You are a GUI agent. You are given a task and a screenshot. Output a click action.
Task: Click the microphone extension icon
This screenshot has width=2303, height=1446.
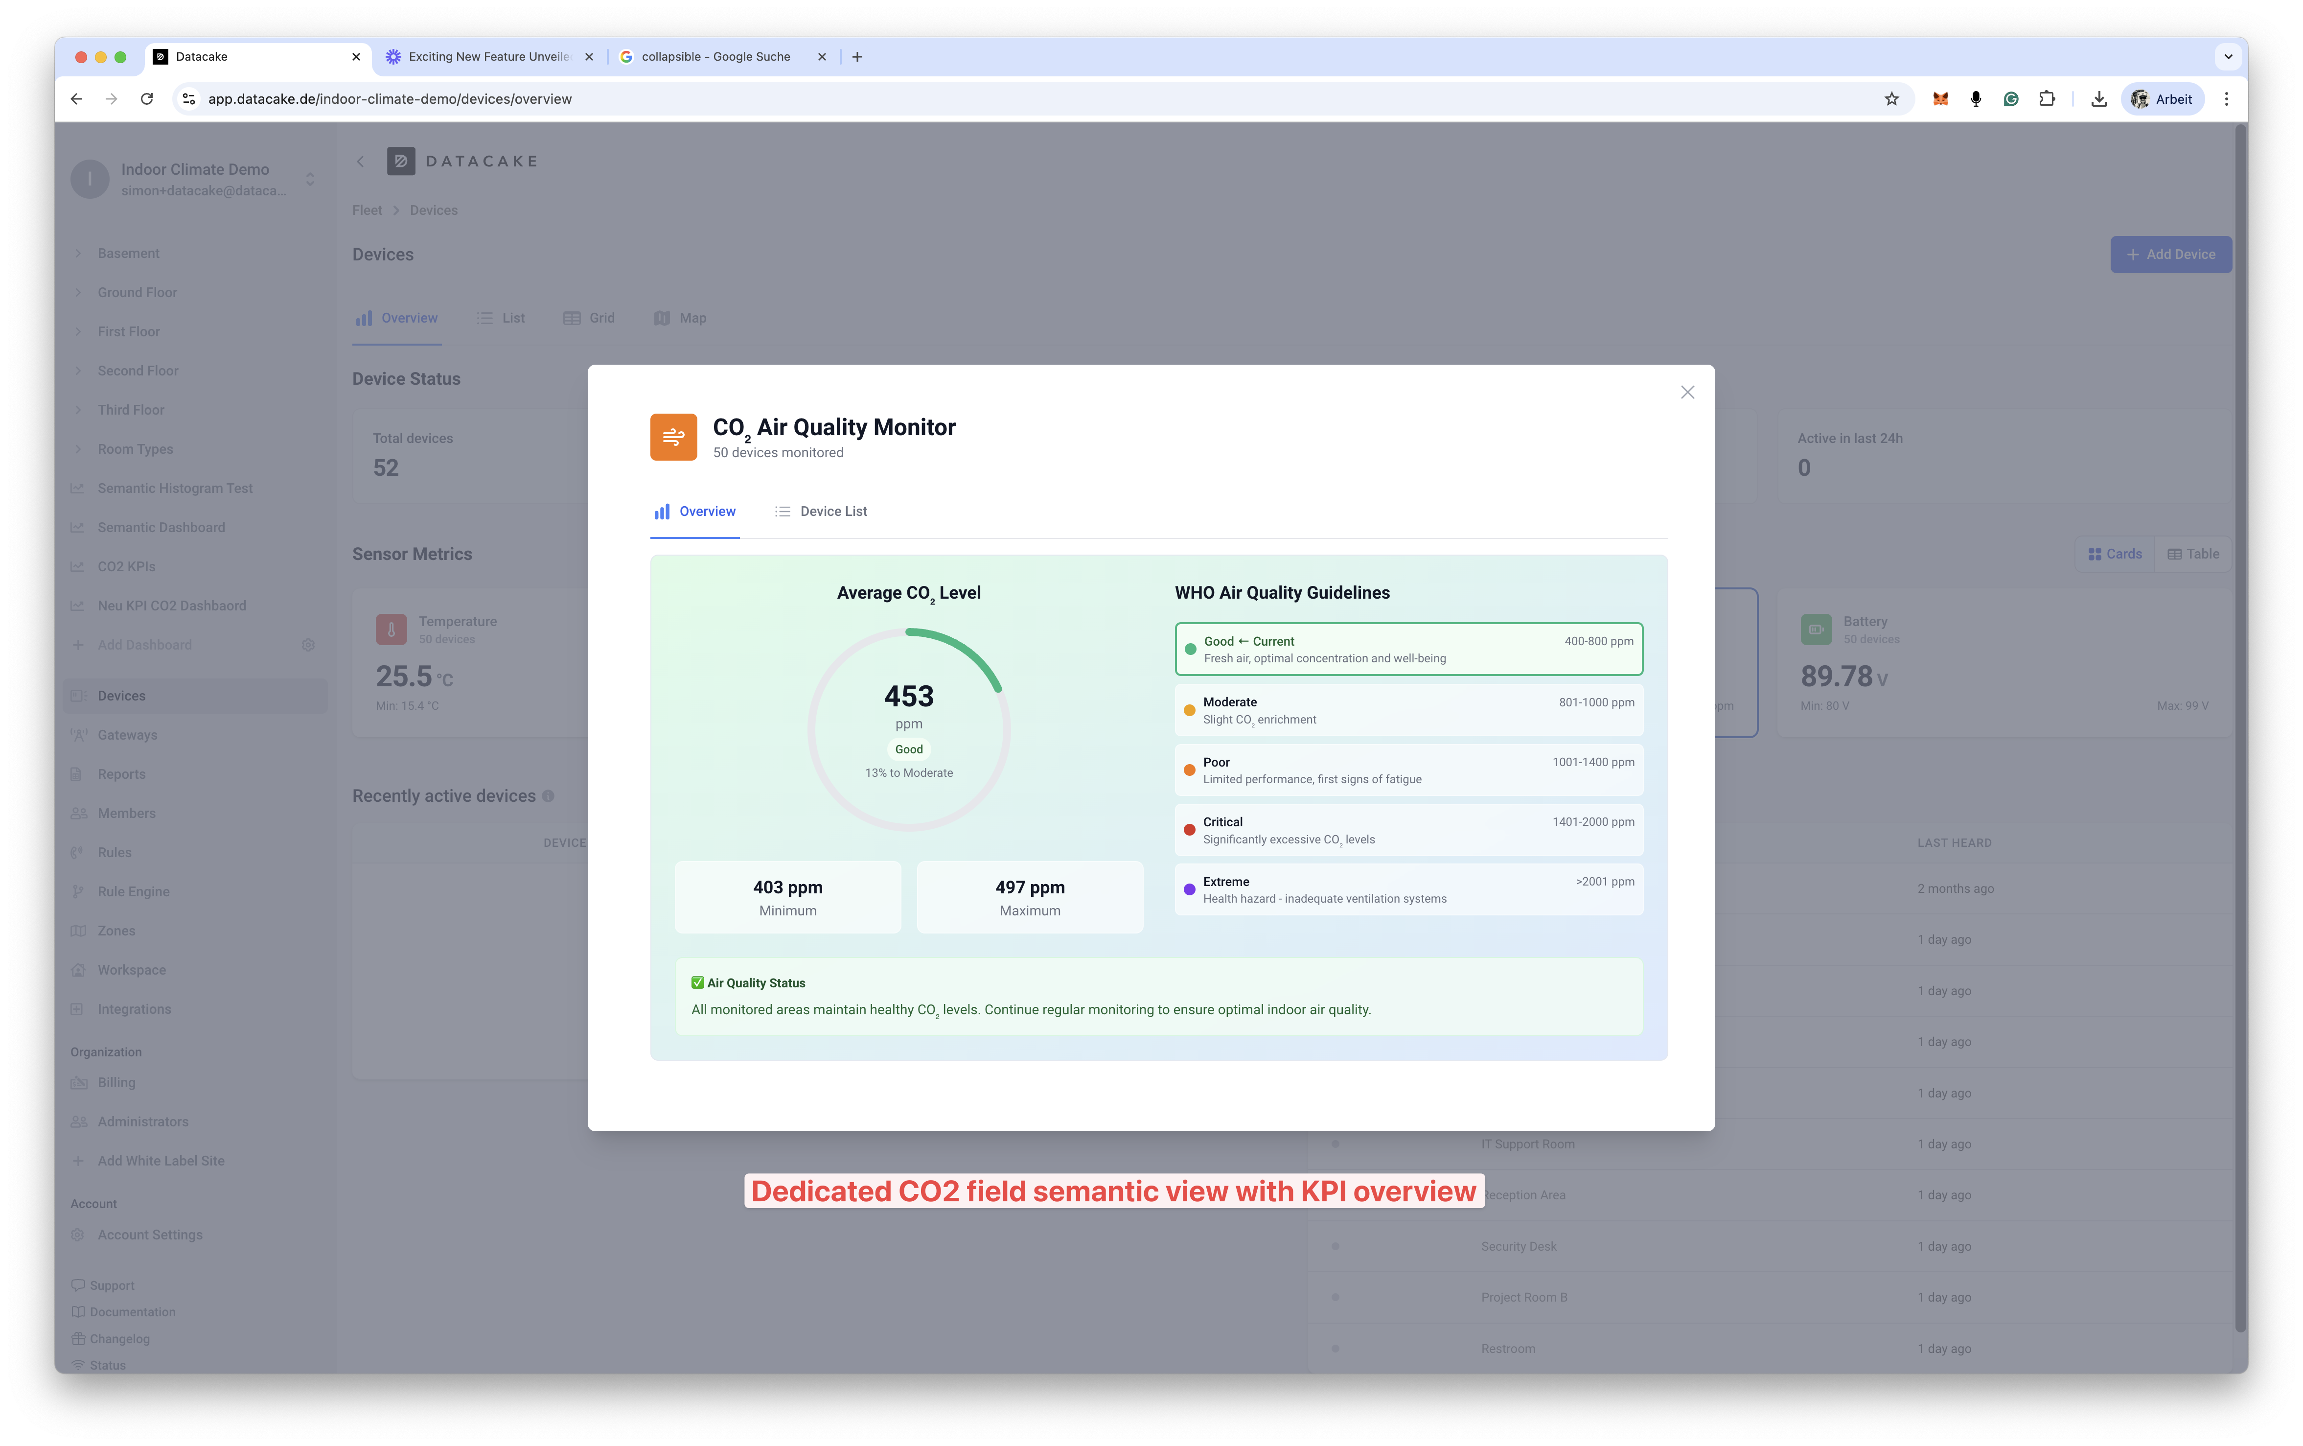coord(1975,98)
